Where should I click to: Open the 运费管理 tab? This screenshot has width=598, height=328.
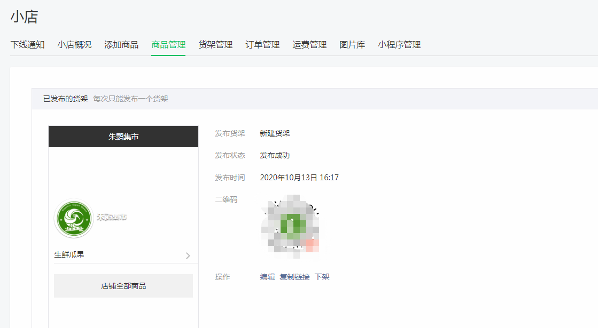pos(309,45)
